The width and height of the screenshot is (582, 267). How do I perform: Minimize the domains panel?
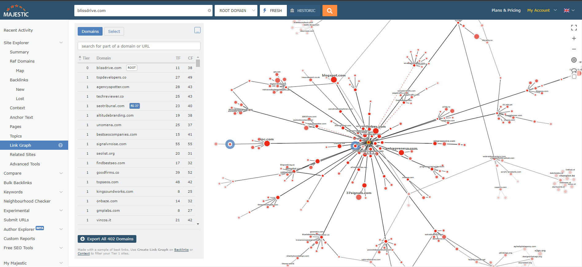[x=197, y=30]
